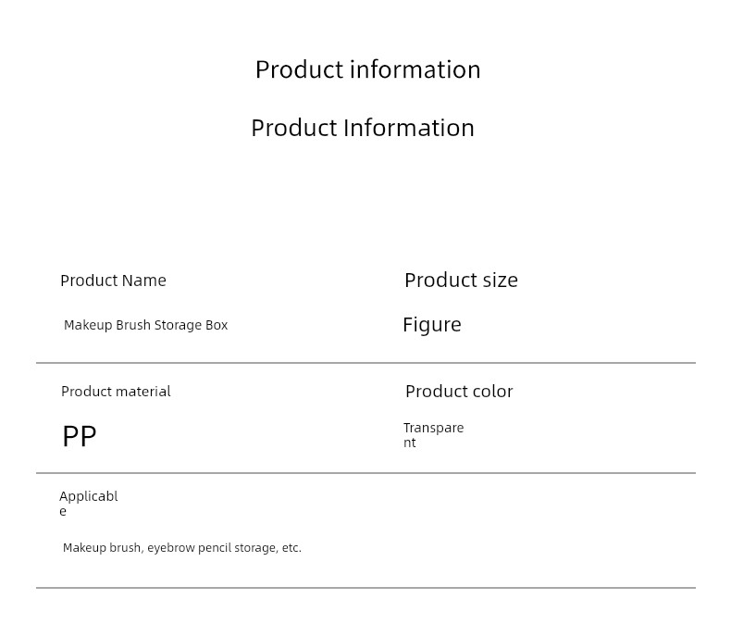Select the 'Product color' label

click(x=459, y=392)
